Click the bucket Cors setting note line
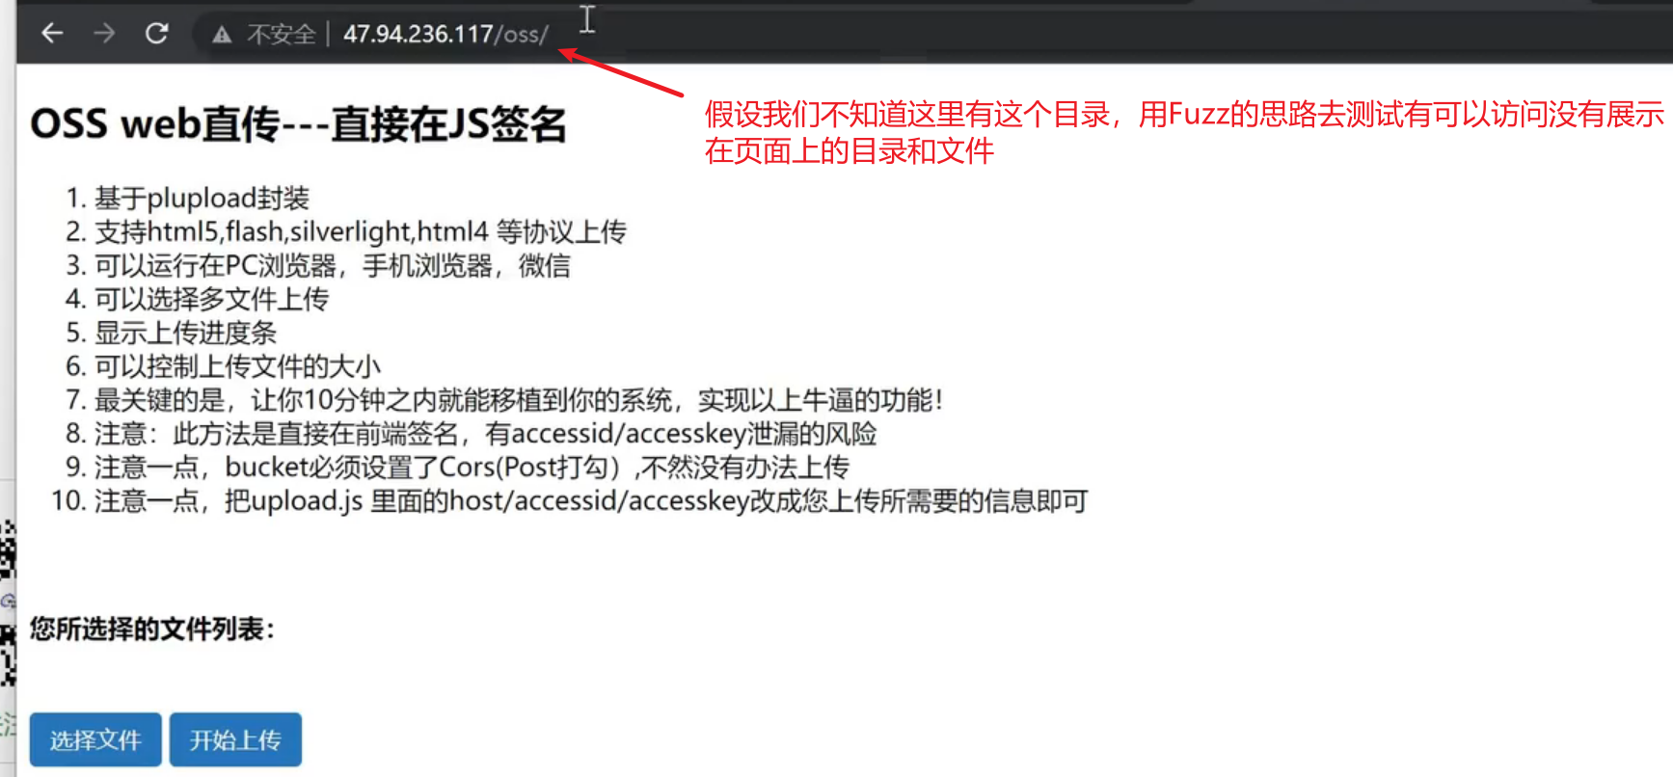The image size is (1673, 777). 471,468
